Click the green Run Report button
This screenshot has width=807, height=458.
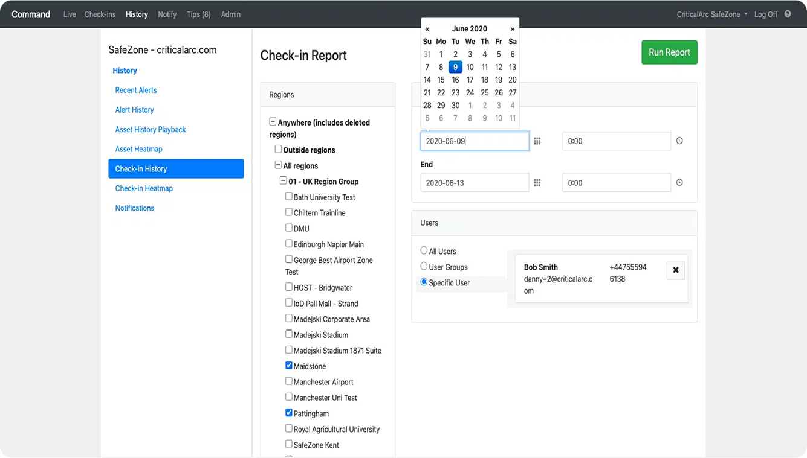(669, 52)
